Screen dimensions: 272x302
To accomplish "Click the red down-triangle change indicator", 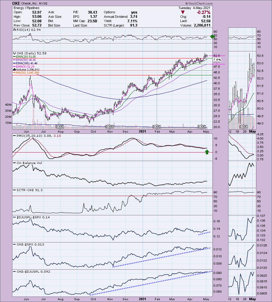I will point(183,12).
